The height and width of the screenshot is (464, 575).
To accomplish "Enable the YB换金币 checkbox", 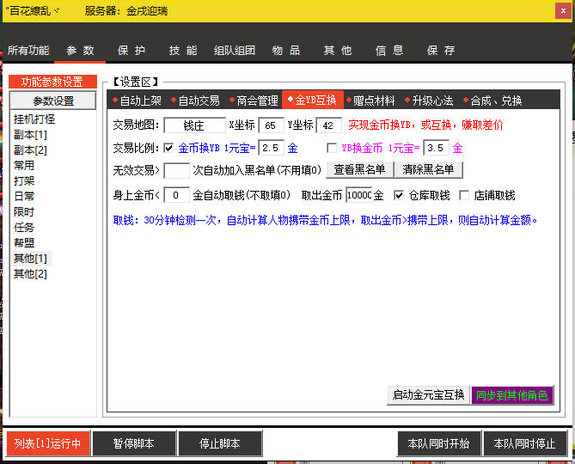I will tap(332, 148).
